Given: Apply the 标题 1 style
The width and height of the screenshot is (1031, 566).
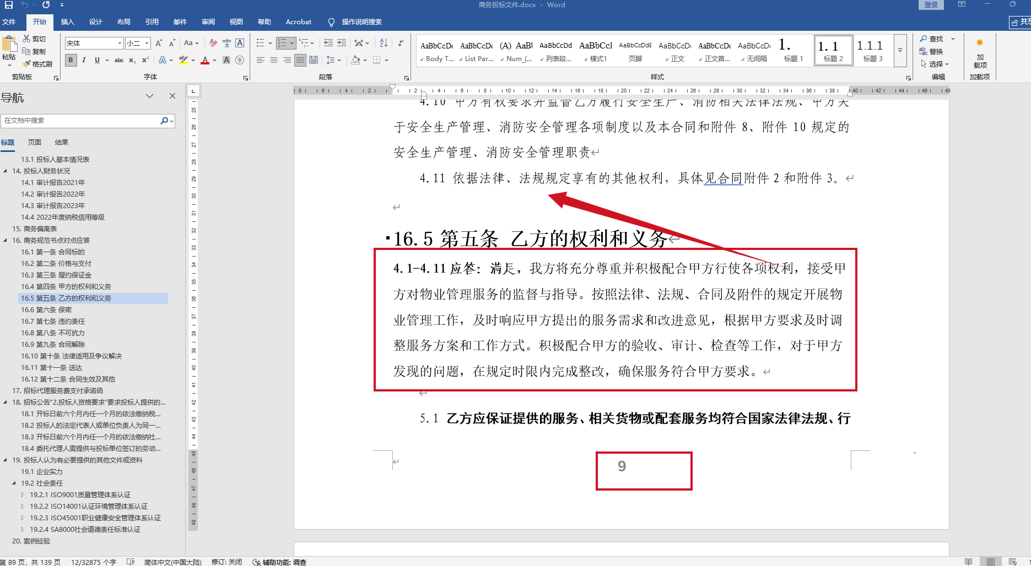Looking at the screenshot, I should click(x=793, y=50).
